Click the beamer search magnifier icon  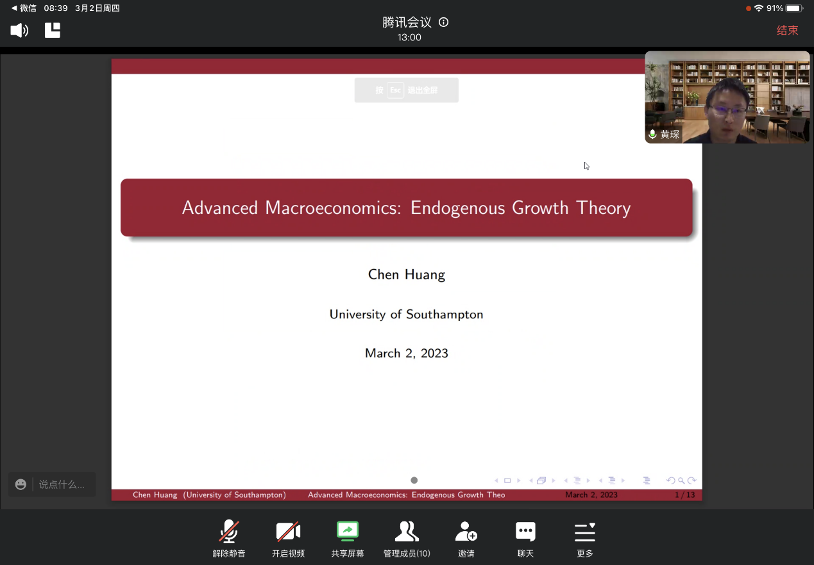[681, 480]
